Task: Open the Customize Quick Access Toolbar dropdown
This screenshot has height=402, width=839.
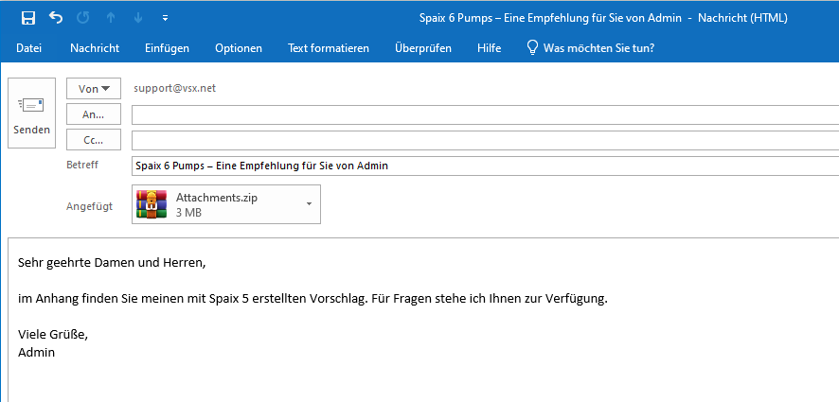Action: click(x=166, y=18)
